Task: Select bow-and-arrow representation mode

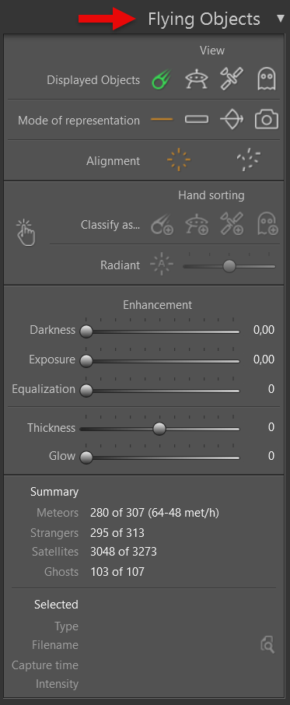Action: [232, 120]
